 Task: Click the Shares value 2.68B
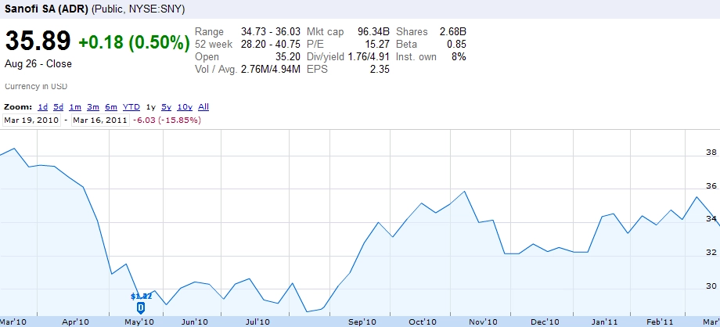(x=453, y=32)
